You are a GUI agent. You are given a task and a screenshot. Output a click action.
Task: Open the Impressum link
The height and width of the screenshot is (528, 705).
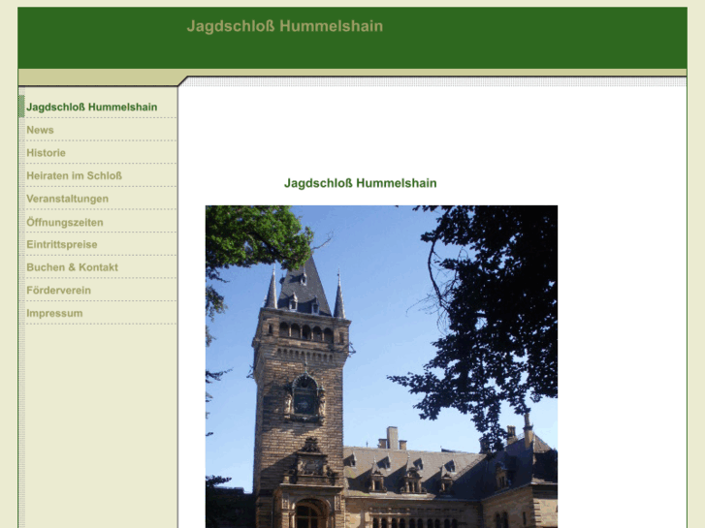point(54,313)
